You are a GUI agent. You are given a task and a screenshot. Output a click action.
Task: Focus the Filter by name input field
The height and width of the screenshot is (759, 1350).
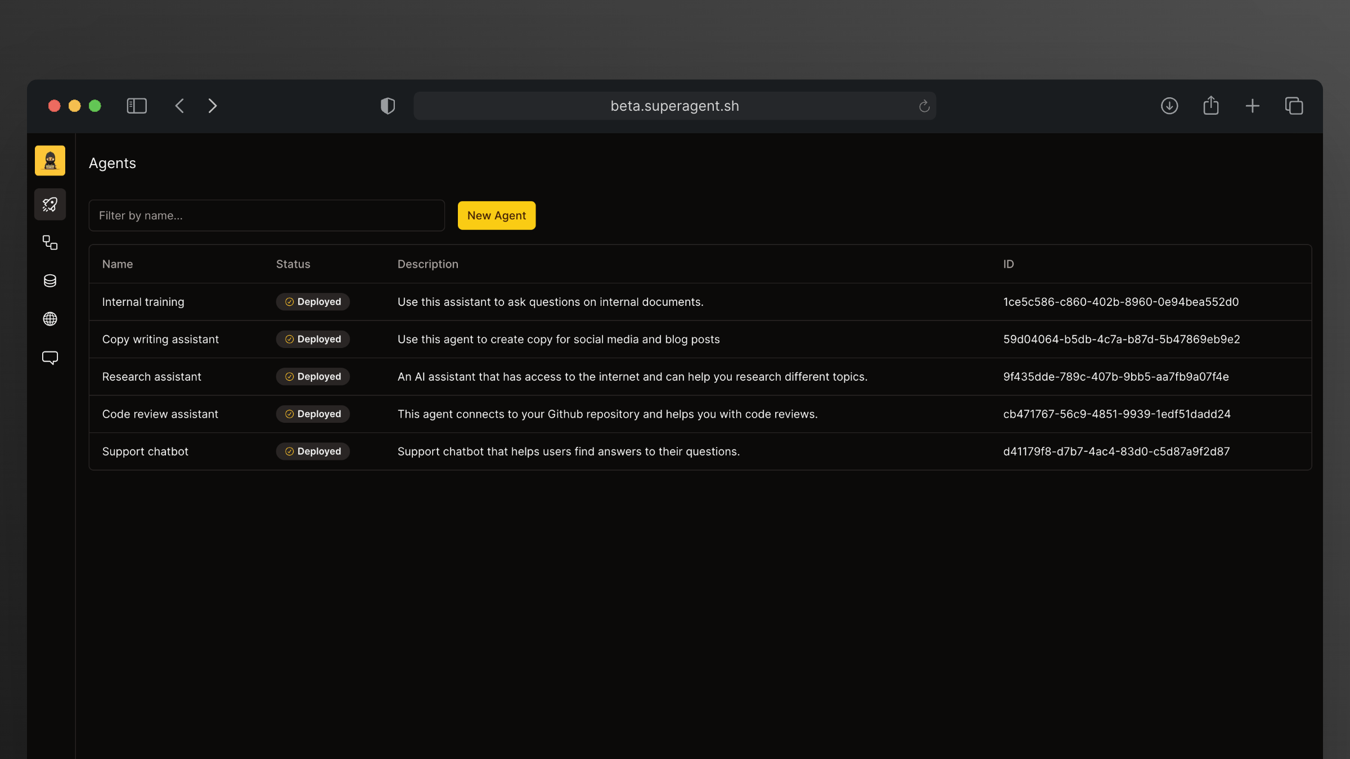click(267, 215)
